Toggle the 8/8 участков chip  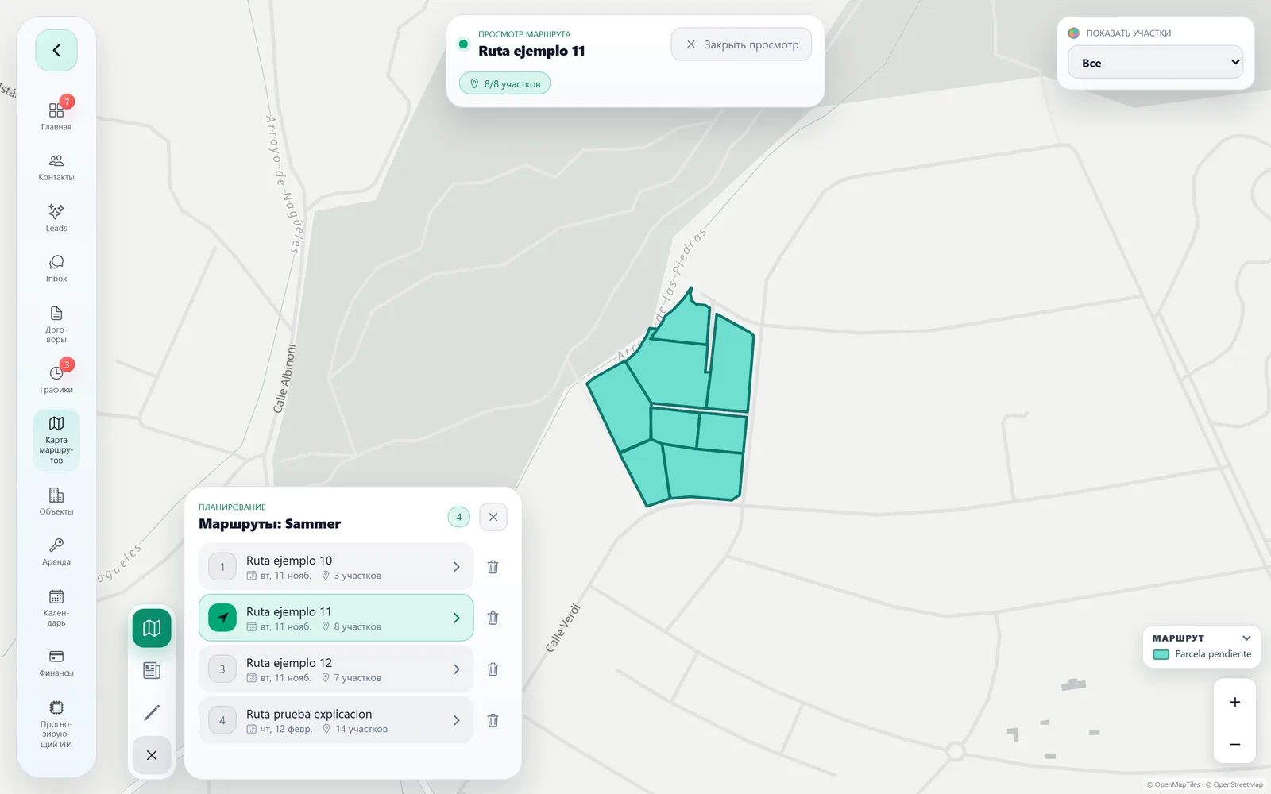505,83
